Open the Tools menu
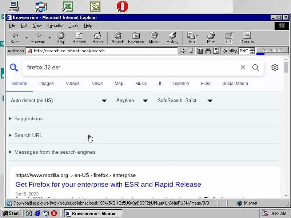 (73, 25)
